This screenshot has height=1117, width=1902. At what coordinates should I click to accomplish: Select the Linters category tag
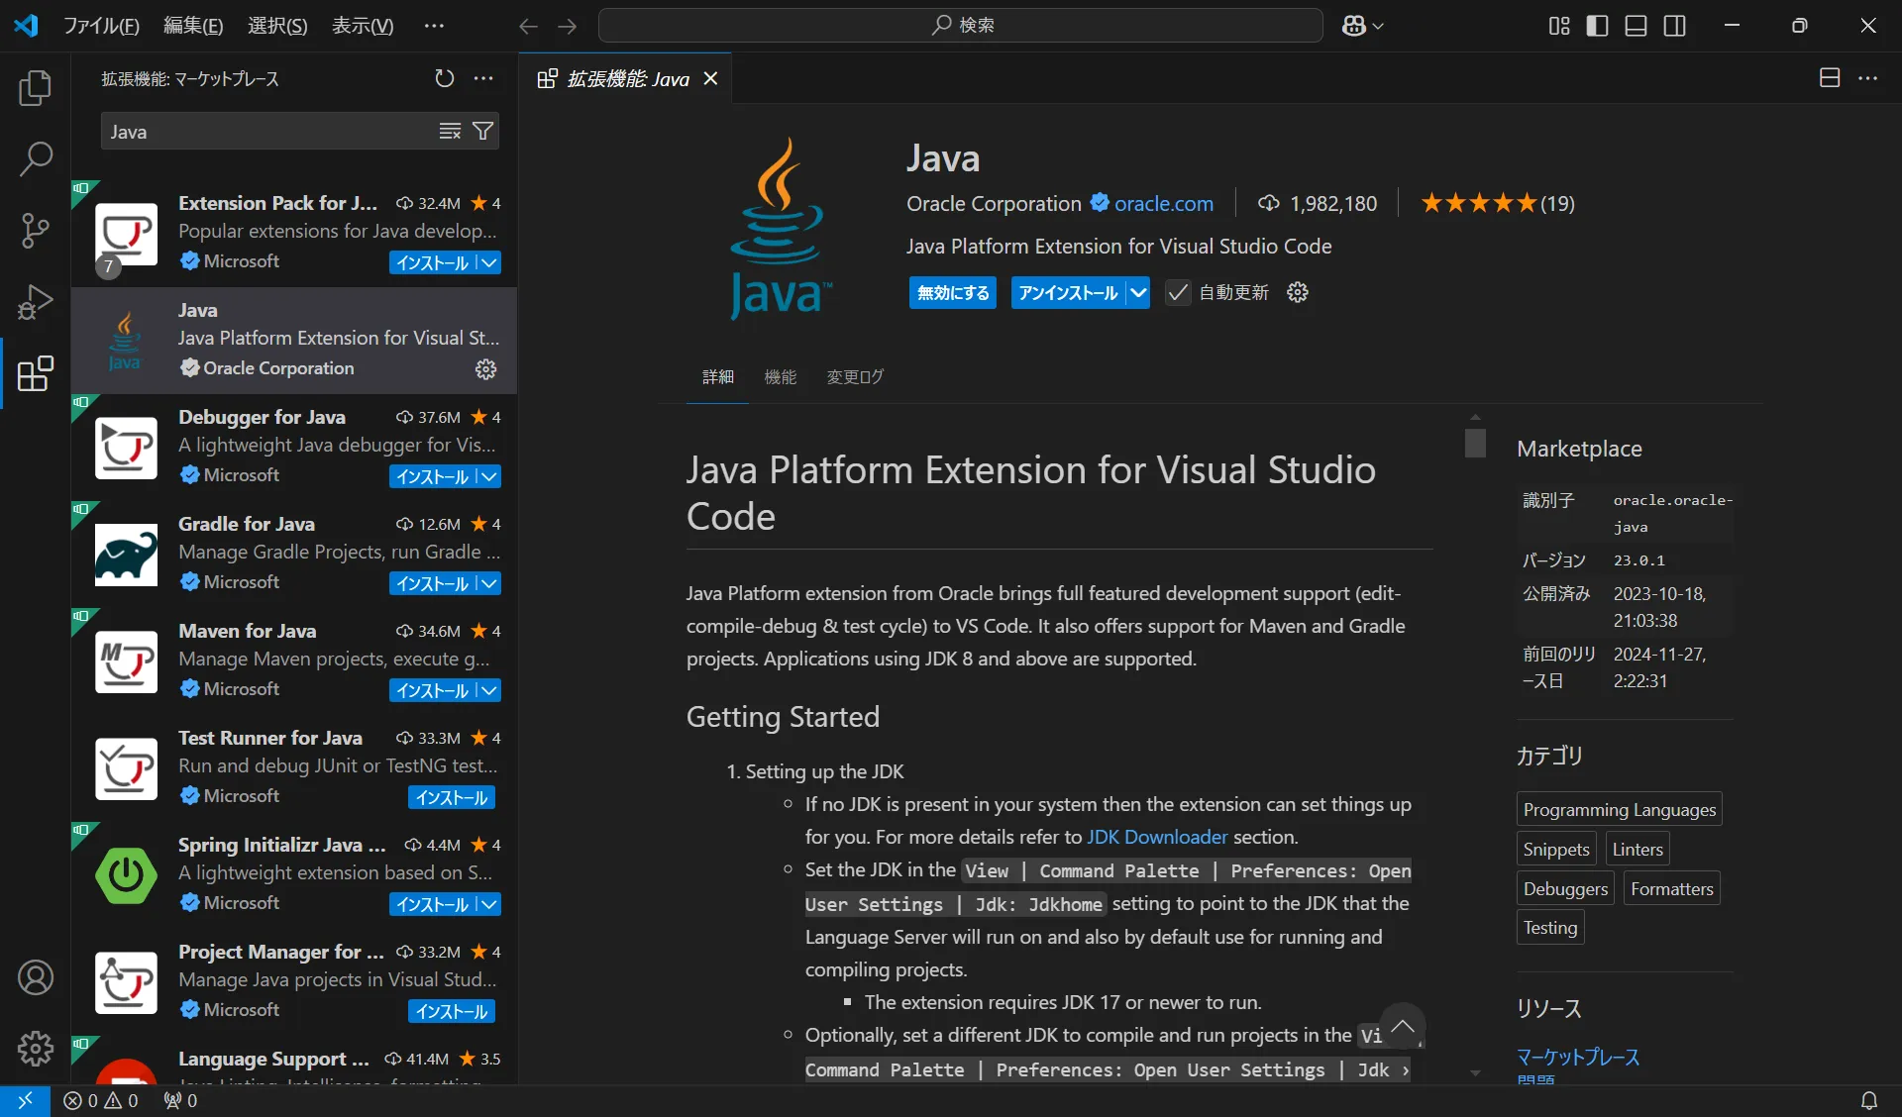click(x=1638, y=849)
